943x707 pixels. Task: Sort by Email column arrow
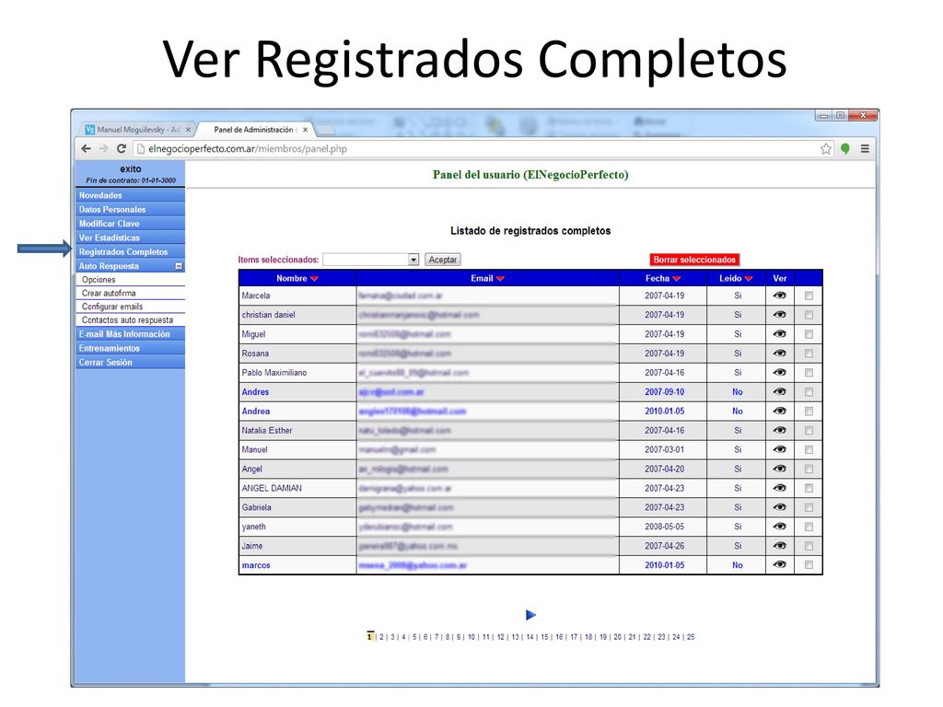coord(500,278)
